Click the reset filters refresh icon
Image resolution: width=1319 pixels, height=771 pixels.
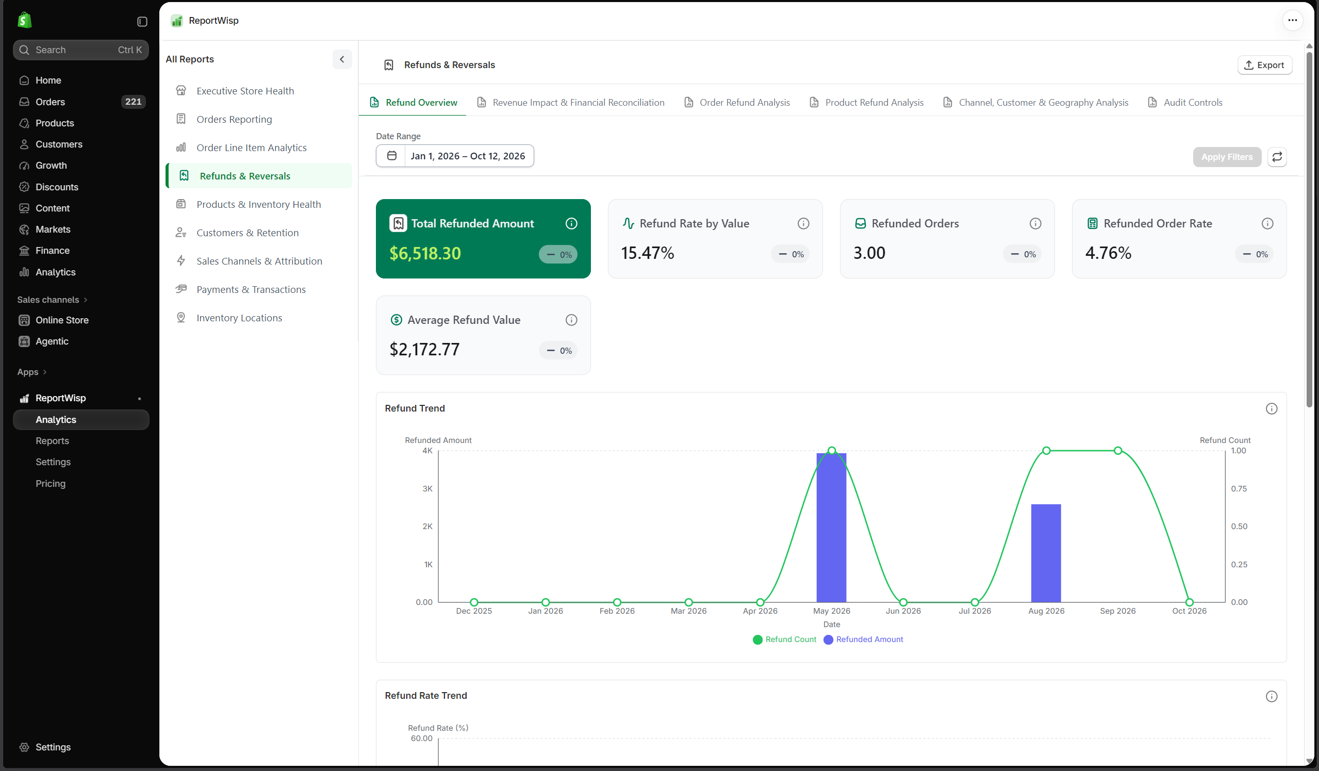tap(1277, 157)
